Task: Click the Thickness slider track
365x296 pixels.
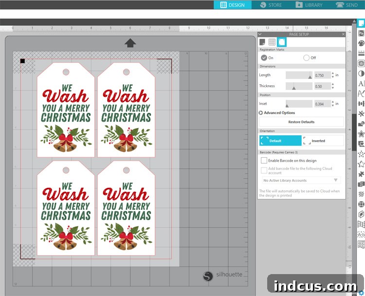Action: [x=299, y=86]
